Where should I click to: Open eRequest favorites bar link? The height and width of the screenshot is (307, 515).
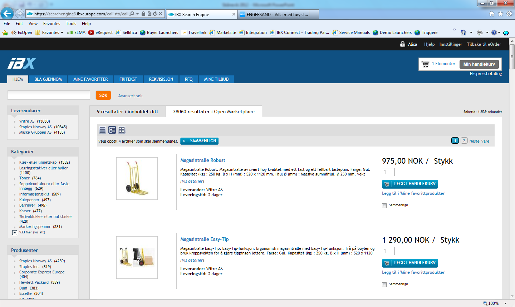pos(100,33)
